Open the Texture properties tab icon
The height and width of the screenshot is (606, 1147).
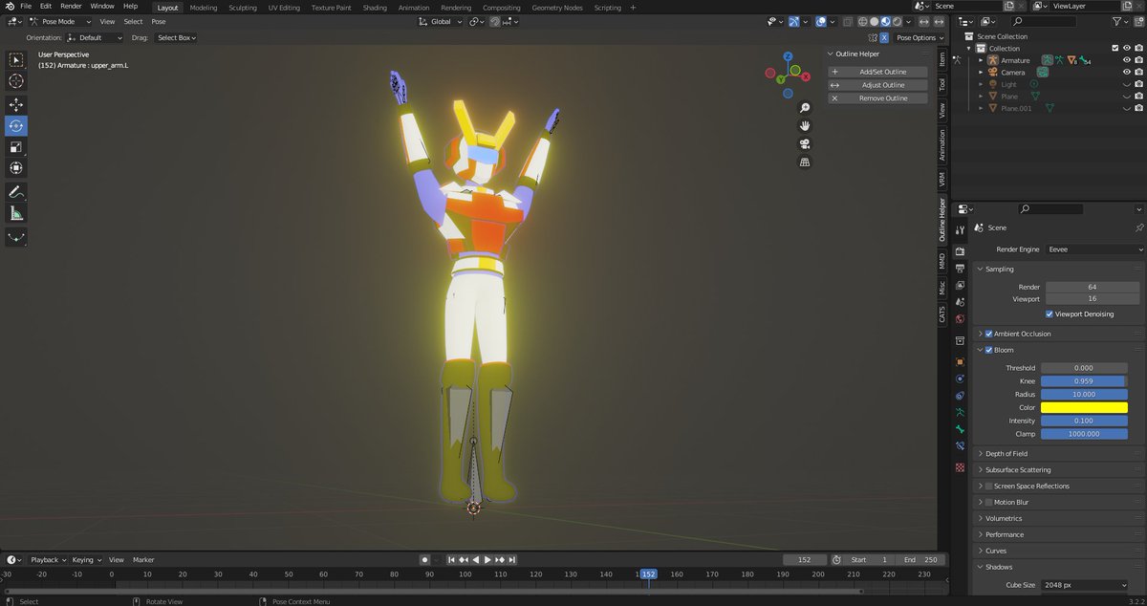point(960,467)
